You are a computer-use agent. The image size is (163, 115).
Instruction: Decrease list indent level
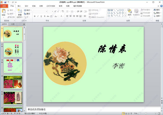click(x=78, y=11)
